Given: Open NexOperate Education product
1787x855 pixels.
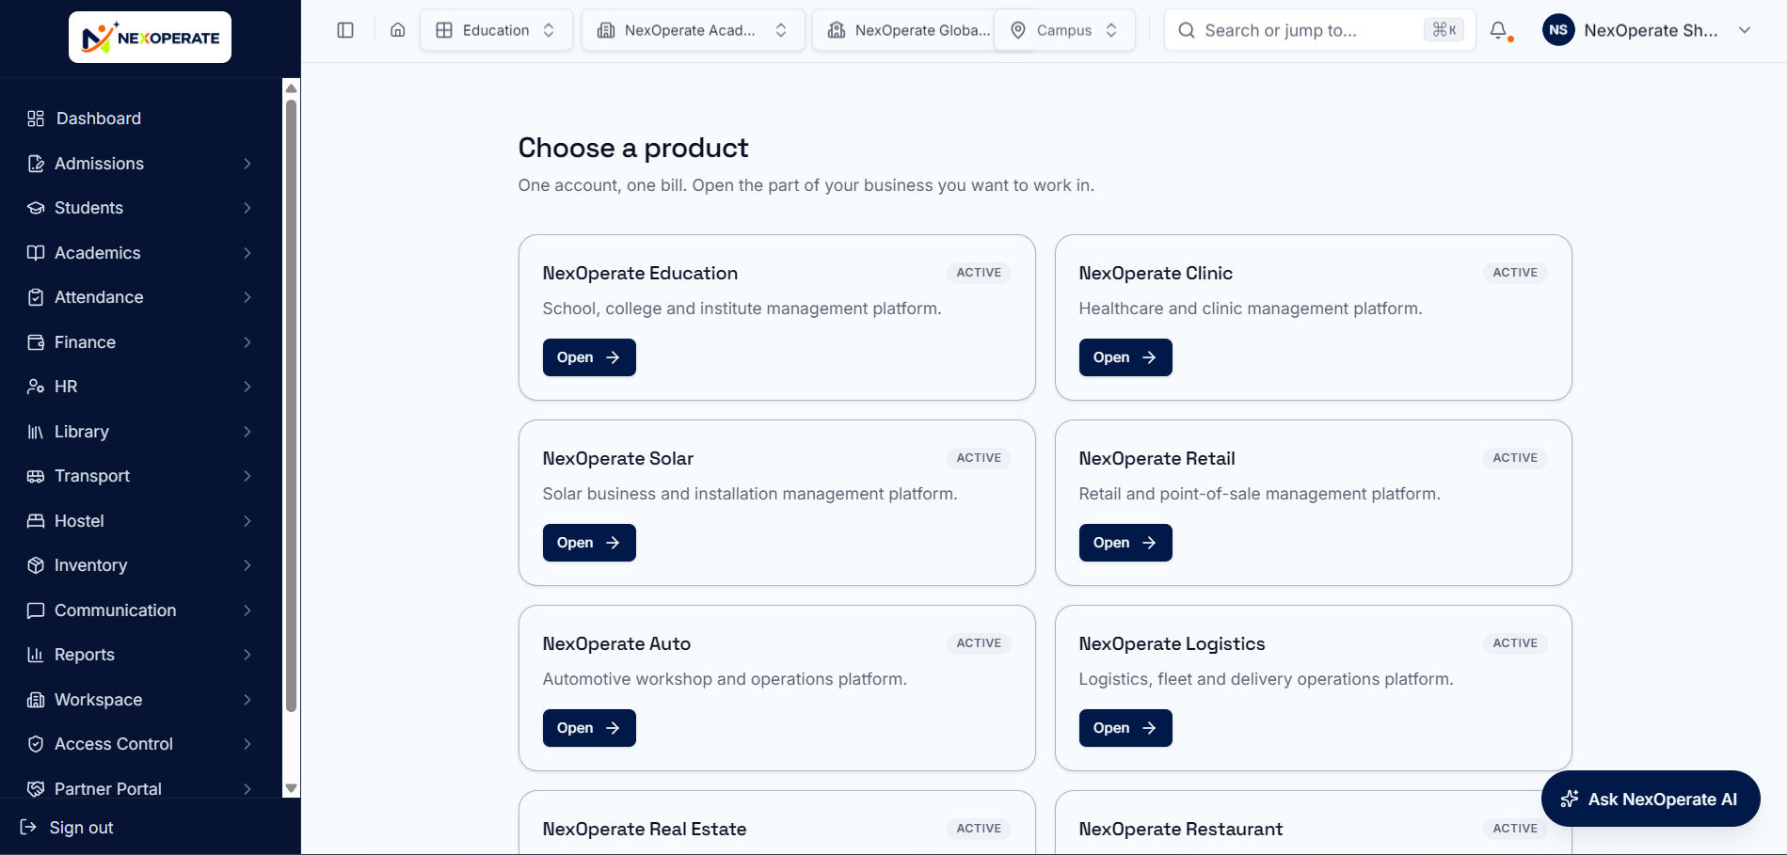Looking at the screenshot, I should tap(589, 357).
